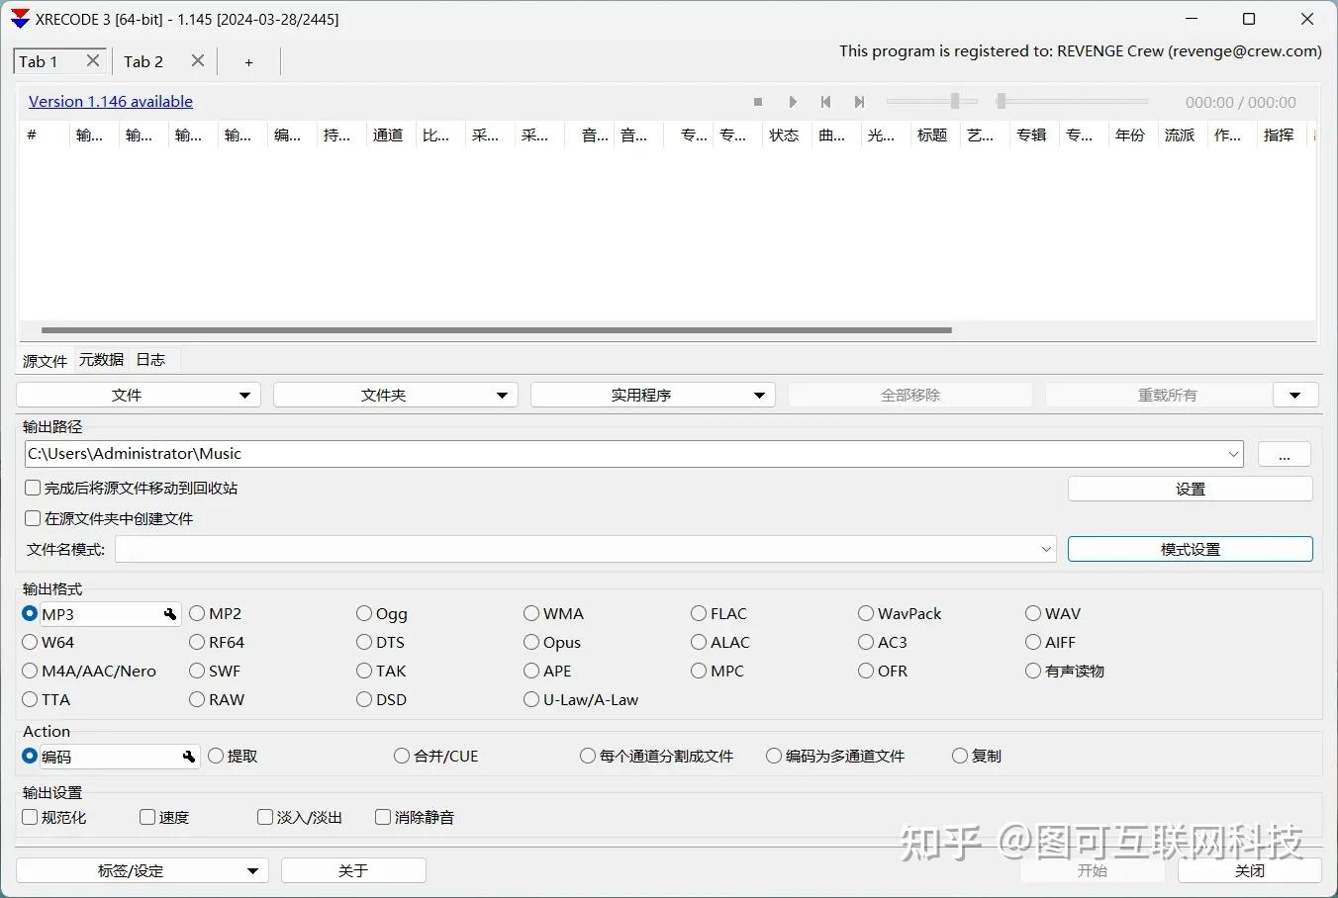Screen dimensions: 1338x898
Task: Open the Version 1.146 available link
Action: click(110, 101)
